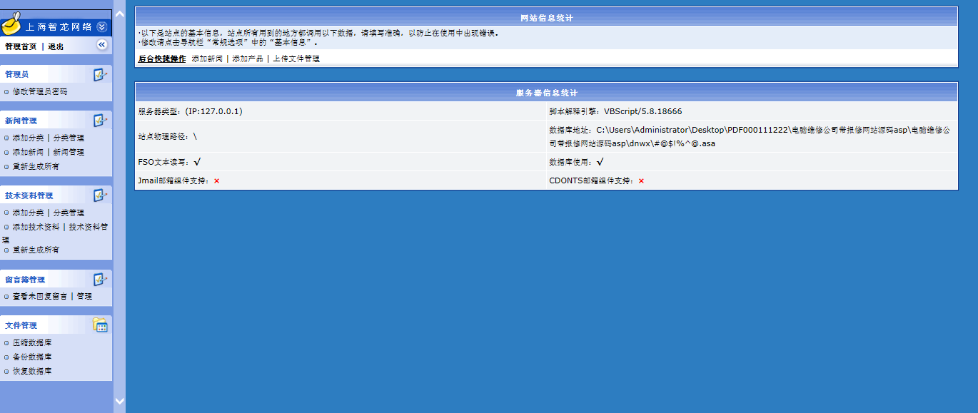Click 后台快捷操作 label
This screenshot has height=413, width=978.
point(162,59)
